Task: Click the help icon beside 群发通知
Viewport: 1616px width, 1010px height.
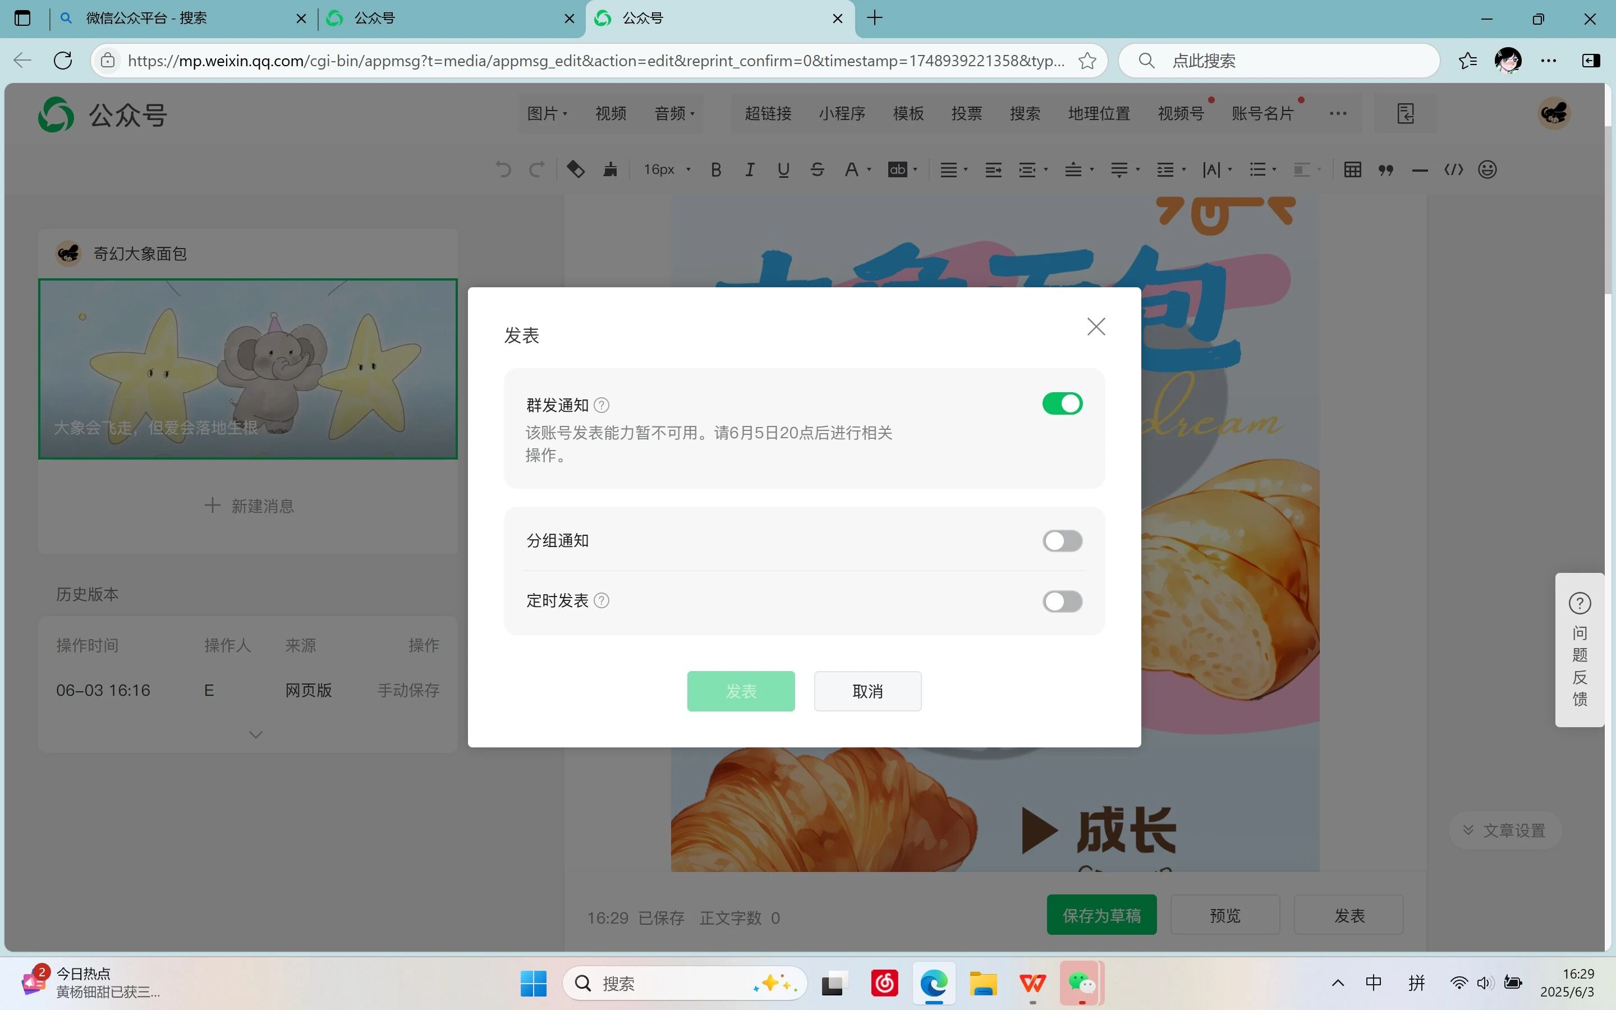Action: 601,406
